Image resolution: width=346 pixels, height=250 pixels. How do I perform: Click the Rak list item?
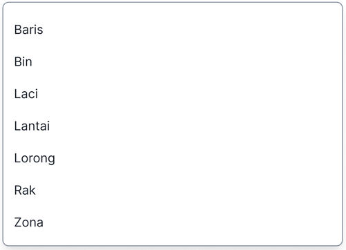[x=173, y=190]
